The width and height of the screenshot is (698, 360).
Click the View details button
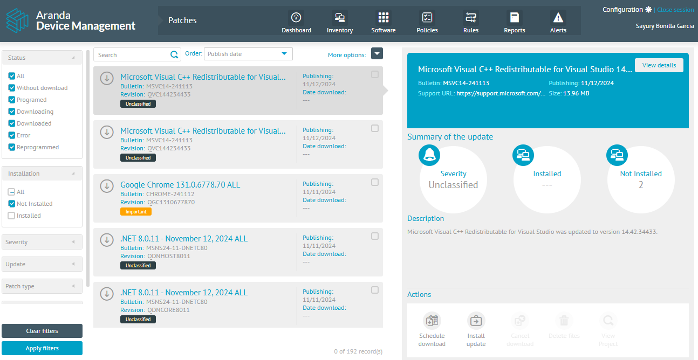point(659,65)
